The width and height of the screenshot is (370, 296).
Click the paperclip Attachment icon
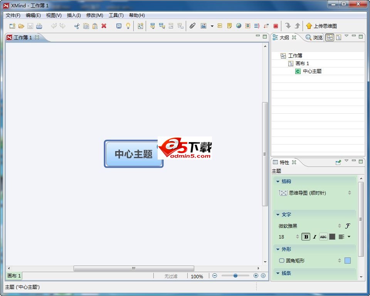click(x=193, y=26)
